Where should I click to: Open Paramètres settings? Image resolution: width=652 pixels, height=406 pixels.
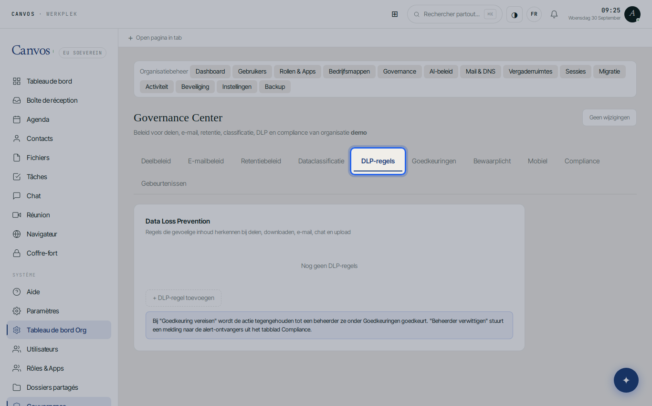pyautogui.click(x=59, y=311)
